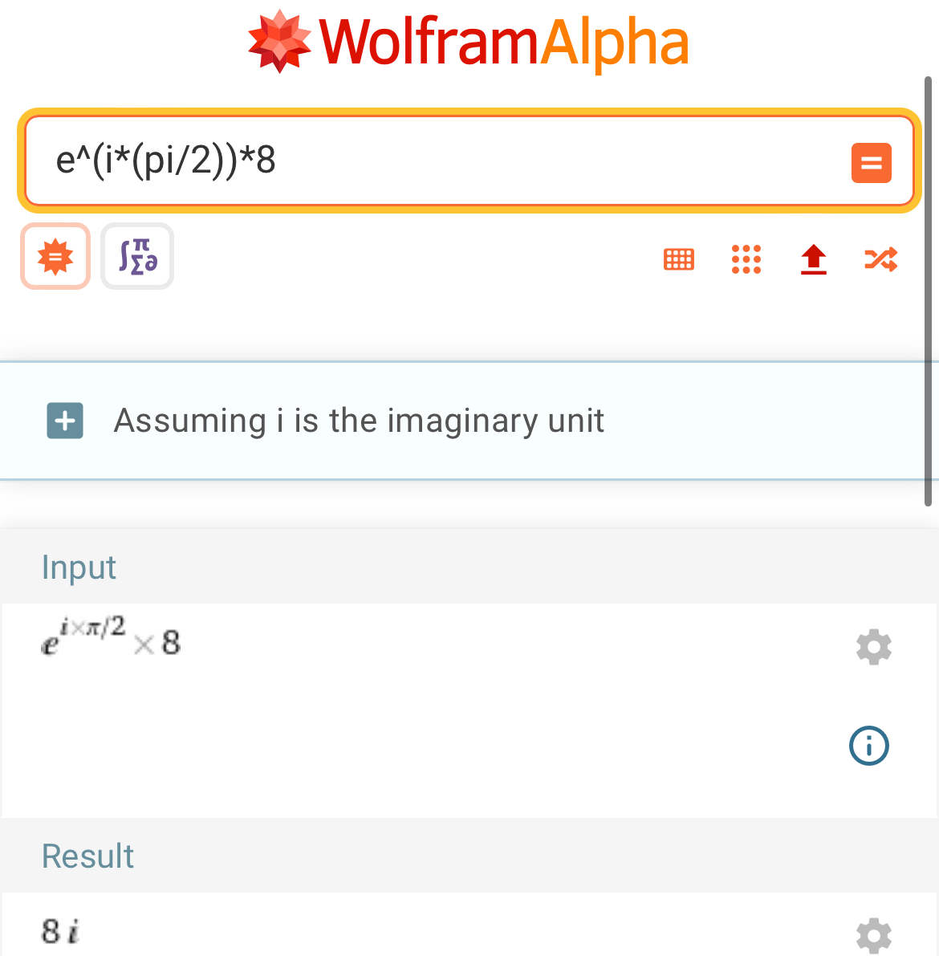This screenshot has width=939, height=956.
Task: Open the examples dot-grid icon
Action: pos(746,259)
